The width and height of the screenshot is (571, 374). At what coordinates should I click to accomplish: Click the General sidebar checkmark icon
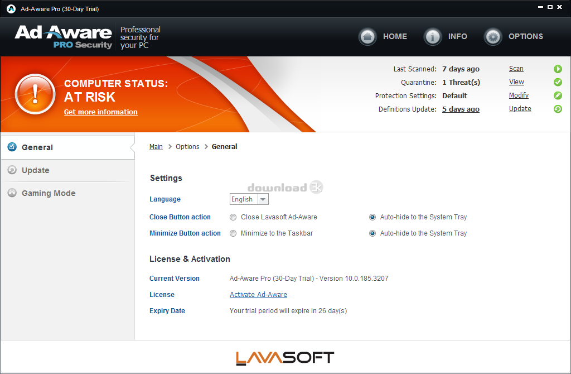[x=12, y=147]
